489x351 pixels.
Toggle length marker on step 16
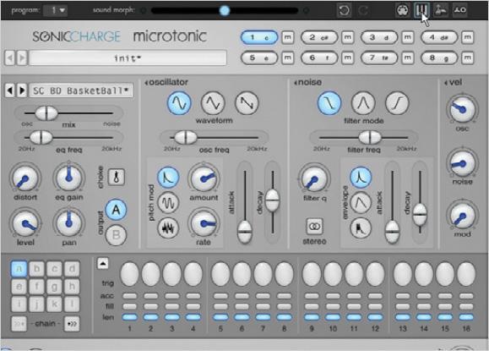(x=466, y=317)
